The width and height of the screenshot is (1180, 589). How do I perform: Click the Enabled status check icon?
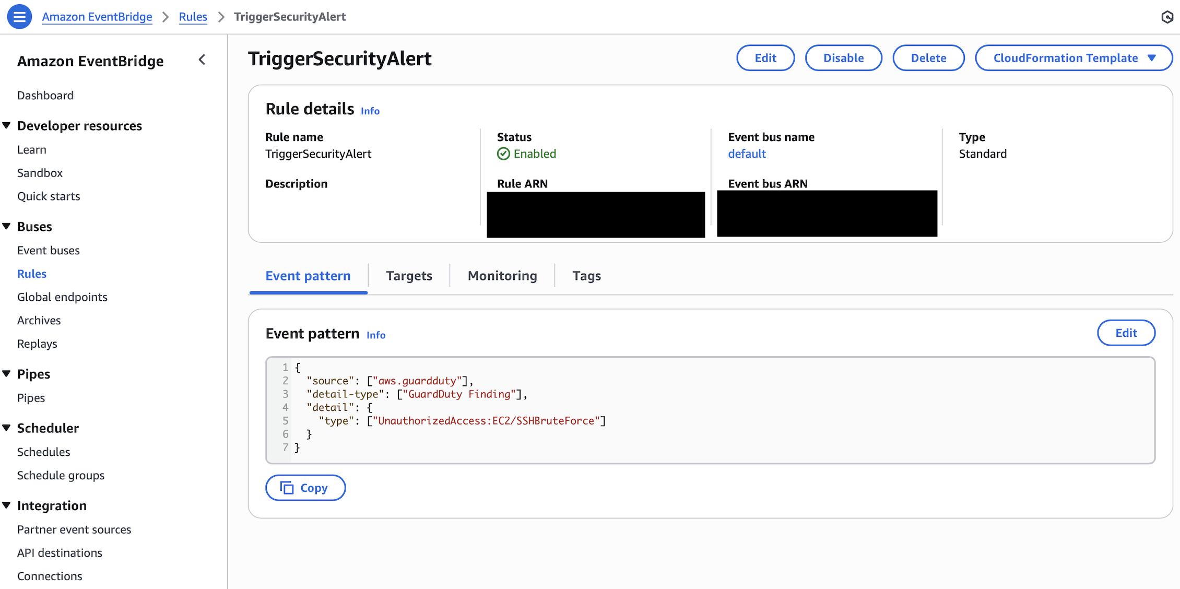click(503, 154)
